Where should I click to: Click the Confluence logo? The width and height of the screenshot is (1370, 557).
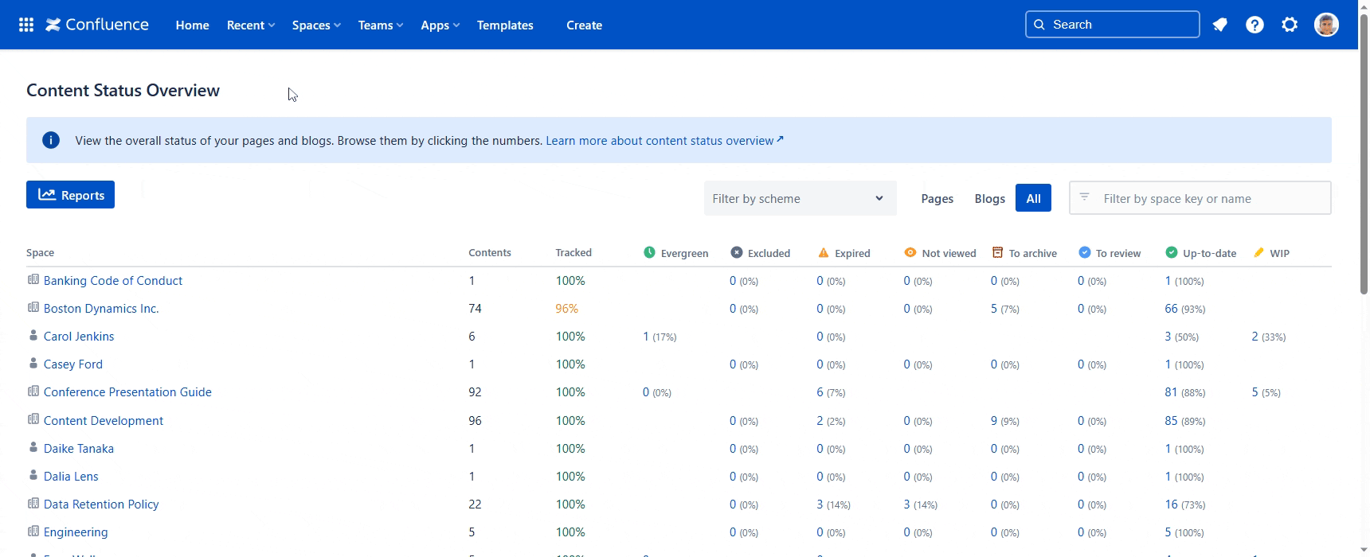pyautogui.click(x=97, y=25)
